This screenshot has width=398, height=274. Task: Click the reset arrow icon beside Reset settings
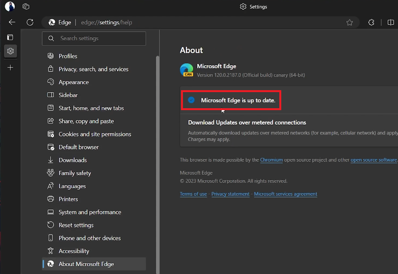point(51,225)
